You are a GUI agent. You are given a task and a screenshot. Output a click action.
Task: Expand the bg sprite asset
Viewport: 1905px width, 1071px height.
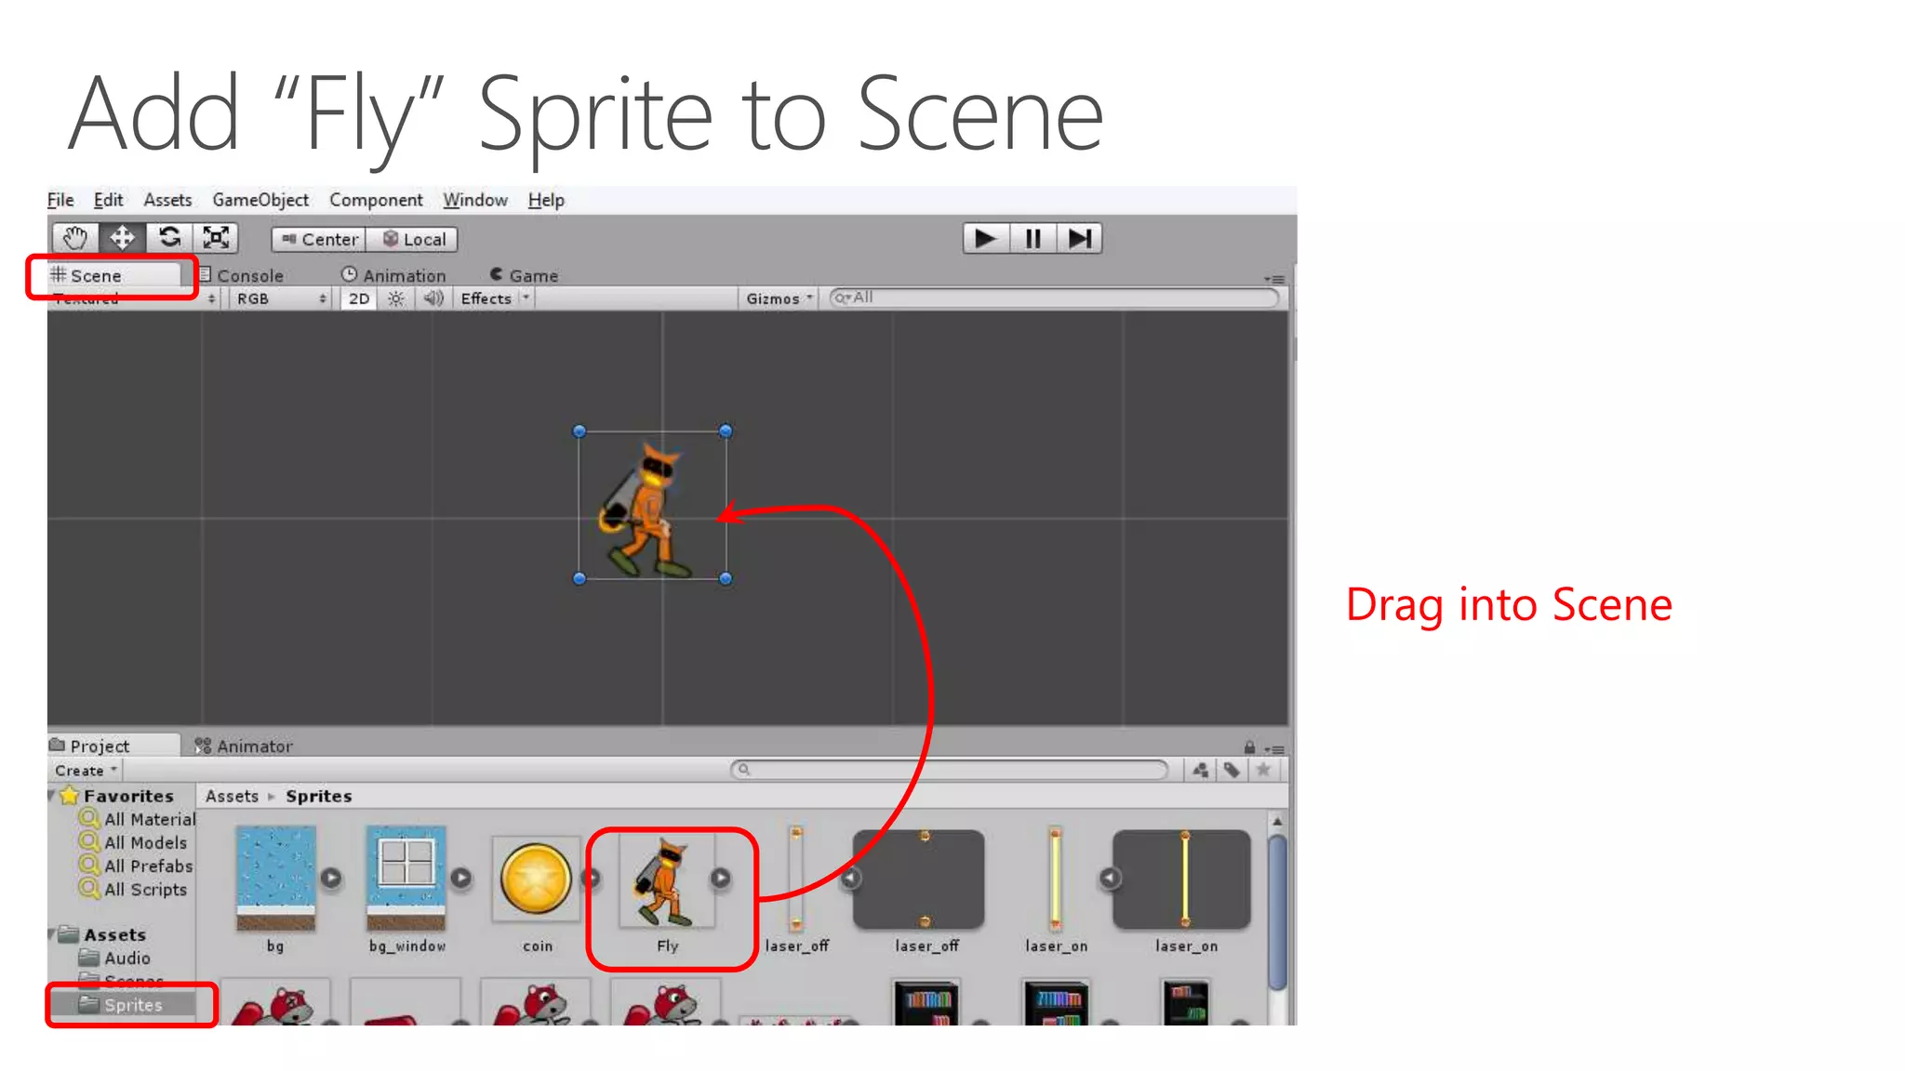tap(331, 878)
